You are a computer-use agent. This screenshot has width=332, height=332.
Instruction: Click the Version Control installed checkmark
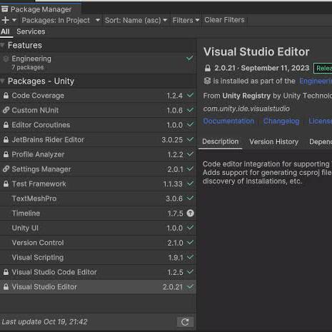pos(190,242)
